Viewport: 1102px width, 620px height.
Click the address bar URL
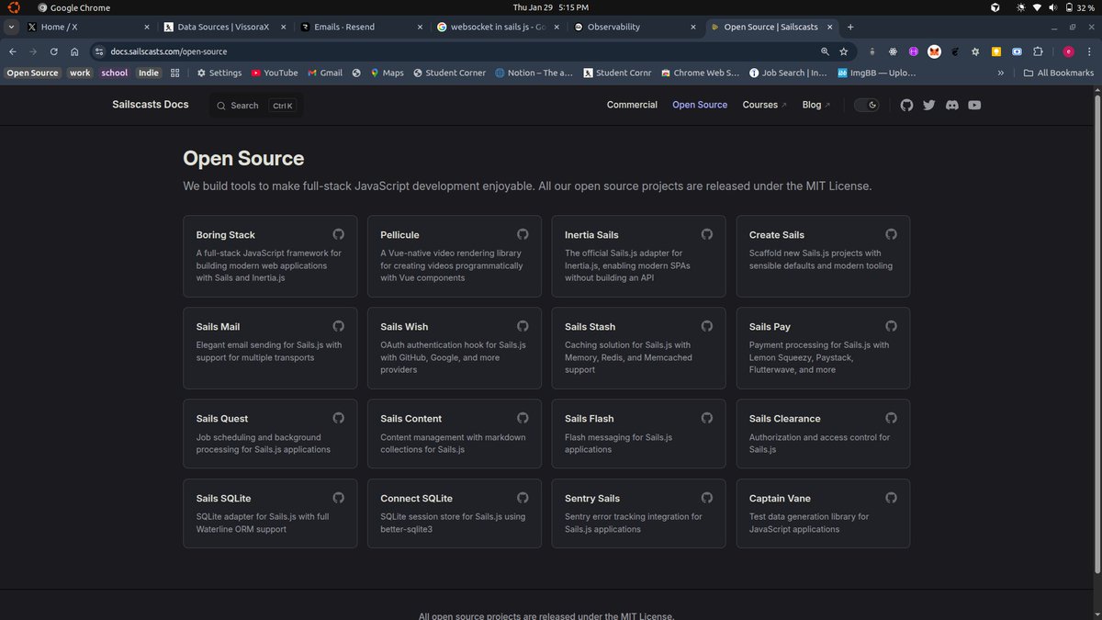169,51
